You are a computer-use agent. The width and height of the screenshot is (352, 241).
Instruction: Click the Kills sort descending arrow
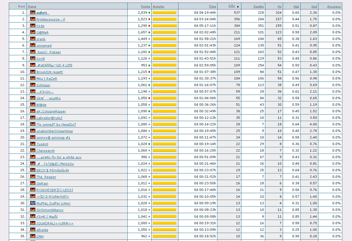click(238, 7)
